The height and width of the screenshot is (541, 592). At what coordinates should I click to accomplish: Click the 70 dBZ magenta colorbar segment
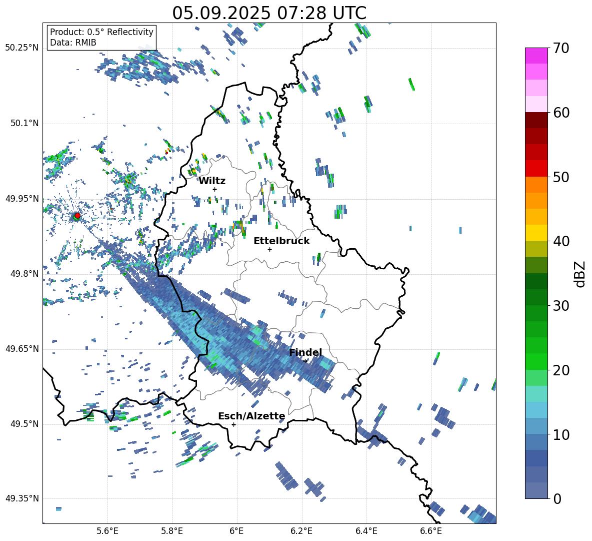pyautogui.click(x=536, y=56)
